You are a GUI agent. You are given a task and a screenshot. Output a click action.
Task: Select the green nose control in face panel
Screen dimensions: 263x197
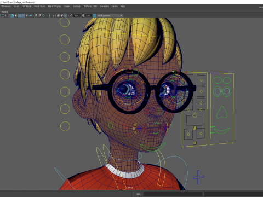point(222,112)
